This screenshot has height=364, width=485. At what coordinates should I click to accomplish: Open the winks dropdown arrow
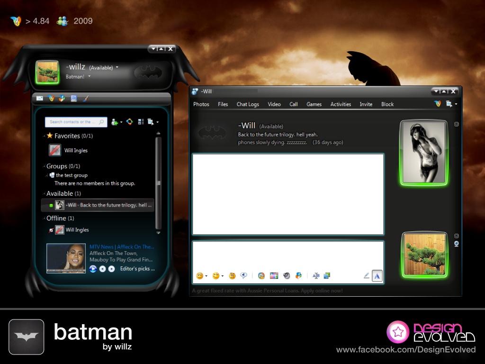pos(223,276)
